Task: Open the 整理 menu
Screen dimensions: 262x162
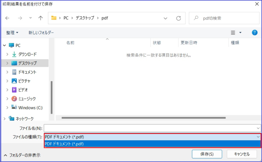Action: [x=12, y=33]
